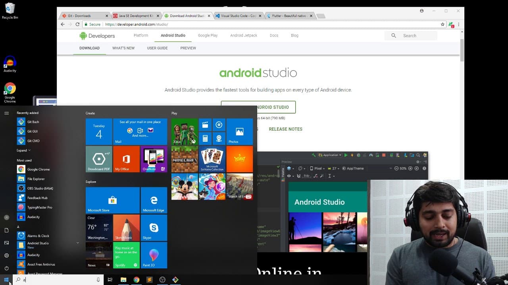Viewport: 508px width, 285px height.
Task: Click the Developers site search field
Action: click(x=411, y=36)
